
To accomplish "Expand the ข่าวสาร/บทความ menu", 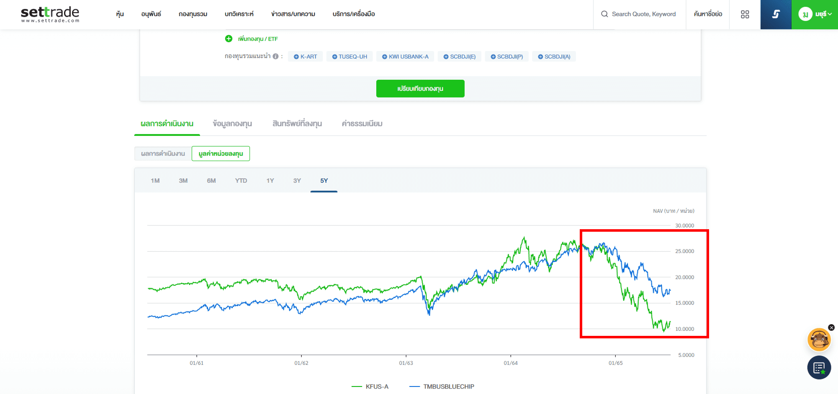I will (x=293, y=14).
